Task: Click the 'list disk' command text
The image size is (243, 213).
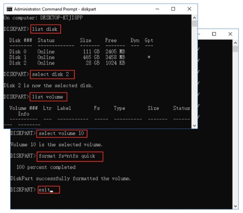Action: 45,29
